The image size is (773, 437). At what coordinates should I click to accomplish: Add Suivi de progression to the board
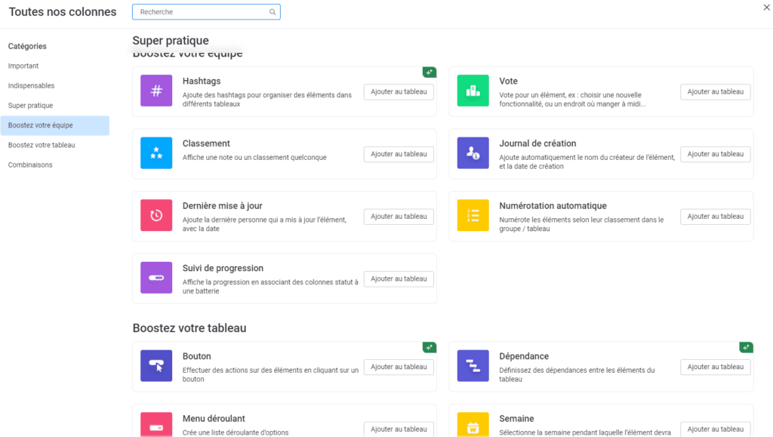[x=399, y=279]
